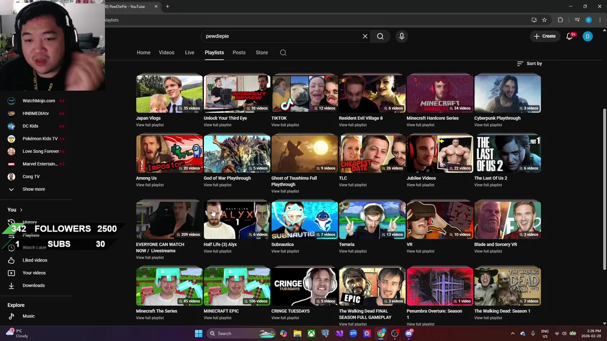607x341 pixels.
Task: Open the Subnautica playlist thumbnail
Action: coord(304,220)
